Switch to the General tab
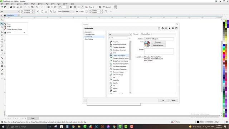Viewport: 229px width, 129px height. click(136, 34)
